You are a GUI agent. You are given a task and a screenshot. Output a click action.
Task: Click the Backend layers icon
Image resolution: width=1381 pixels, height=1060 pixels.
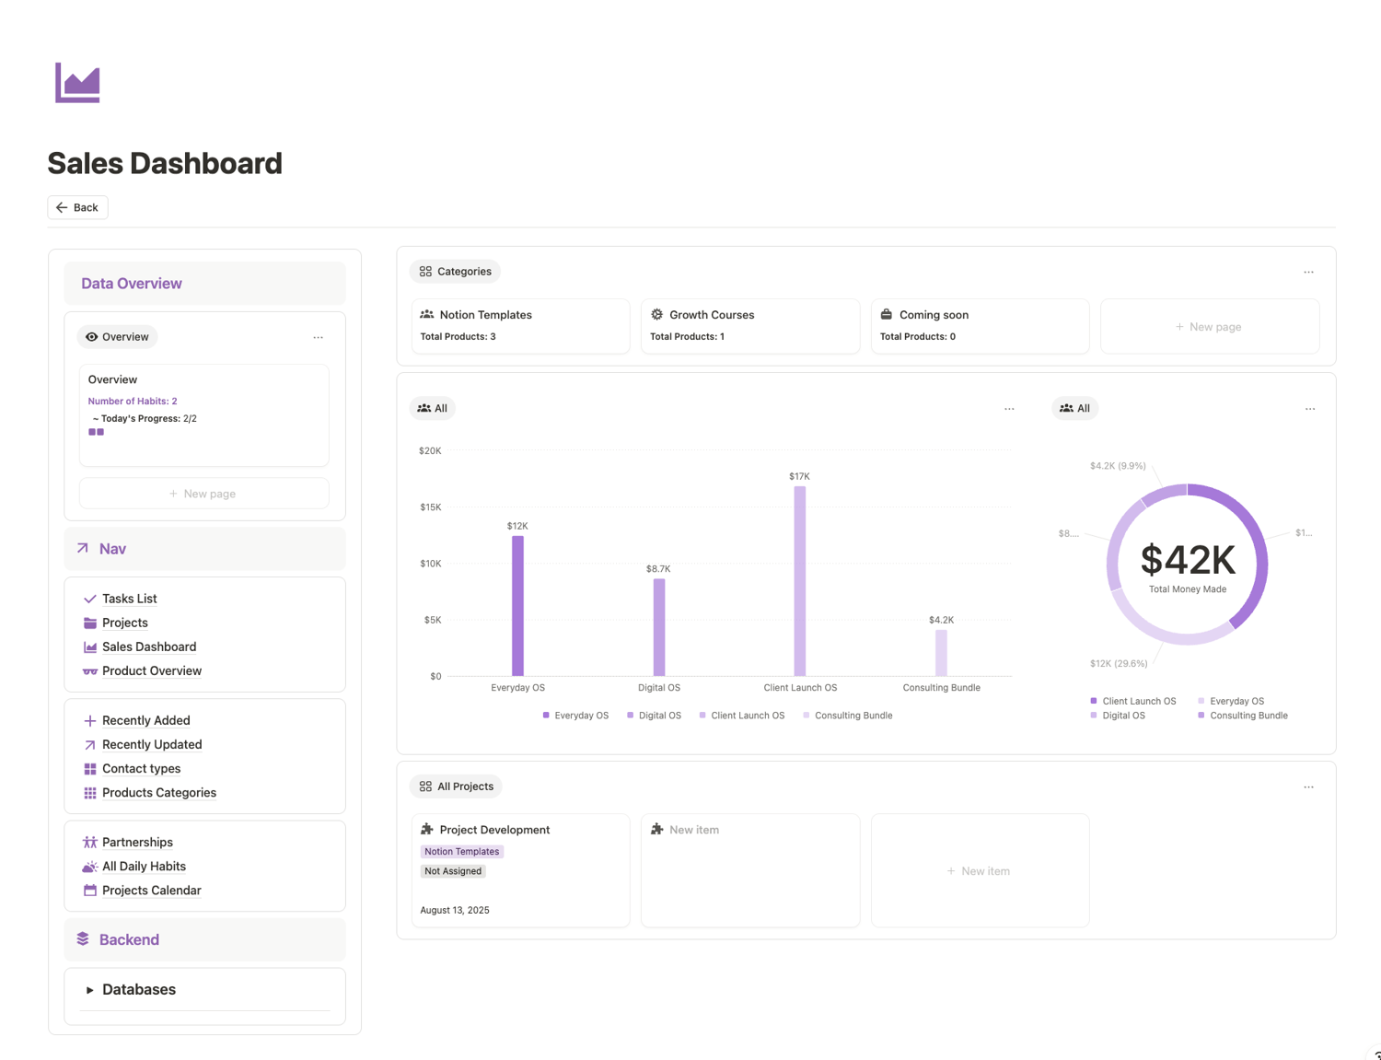coord(83,938)
